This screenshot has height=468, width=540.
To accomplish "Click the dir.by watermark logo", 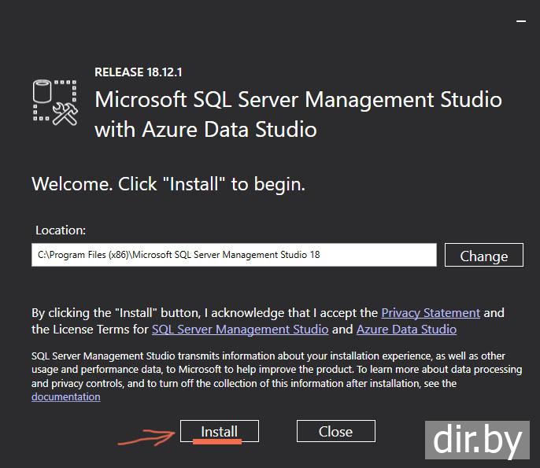I will point(478,440).
